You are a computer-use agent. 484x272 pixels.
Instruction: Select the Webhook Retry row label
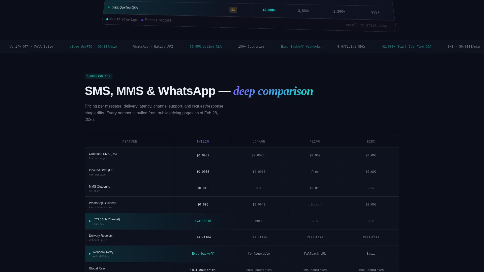click(x=103, y=252)
